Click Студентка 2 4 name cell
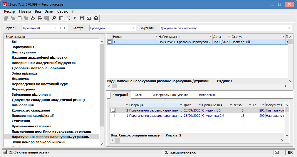Image resolution: width=297 pixels, height=157 pixels. [217, 116]
